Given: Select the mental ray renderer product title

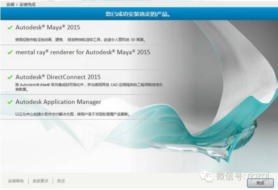Looking at the screenshot, I should pyautogui.click(x=83, y=52).
